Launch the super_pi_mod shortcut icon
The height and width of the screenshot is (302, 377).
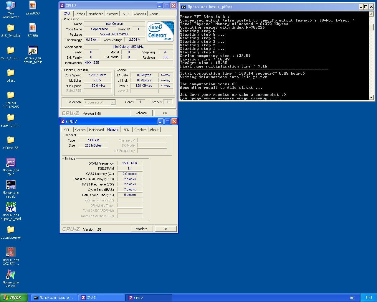11,211
